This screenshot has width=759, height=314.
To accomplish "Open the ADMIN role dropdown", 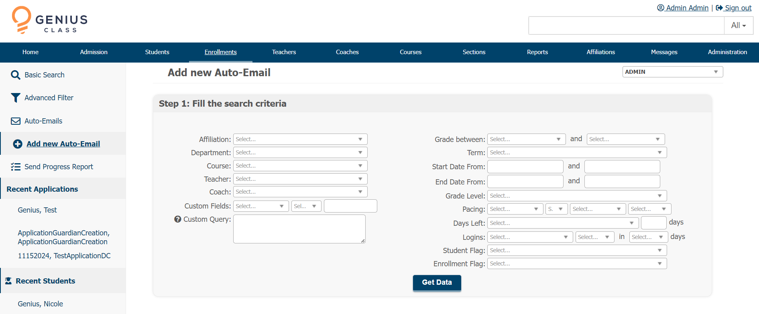I will [x=672, y=72].
